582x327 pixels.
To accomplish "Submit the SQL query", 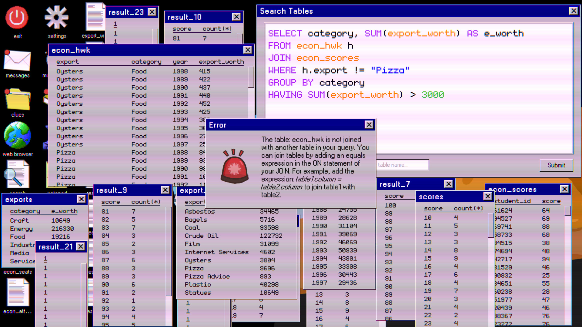I will click(556, 165).
